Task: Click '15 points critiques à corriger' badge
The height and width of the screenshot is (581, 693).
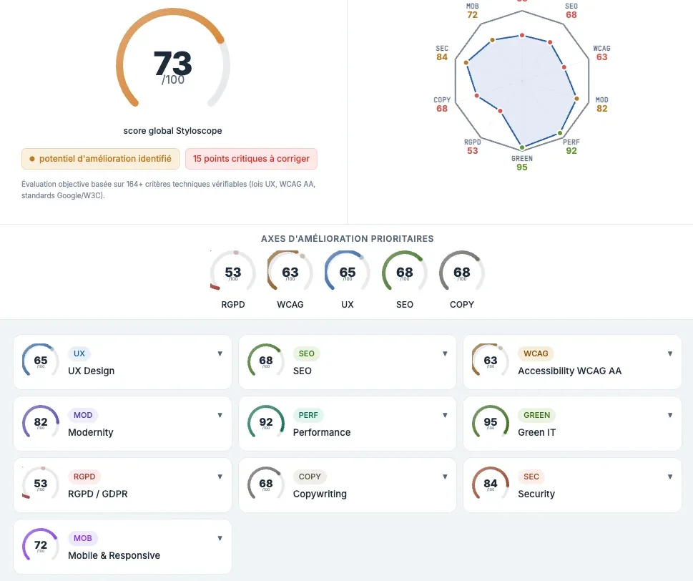Action: tap(251, 159)
